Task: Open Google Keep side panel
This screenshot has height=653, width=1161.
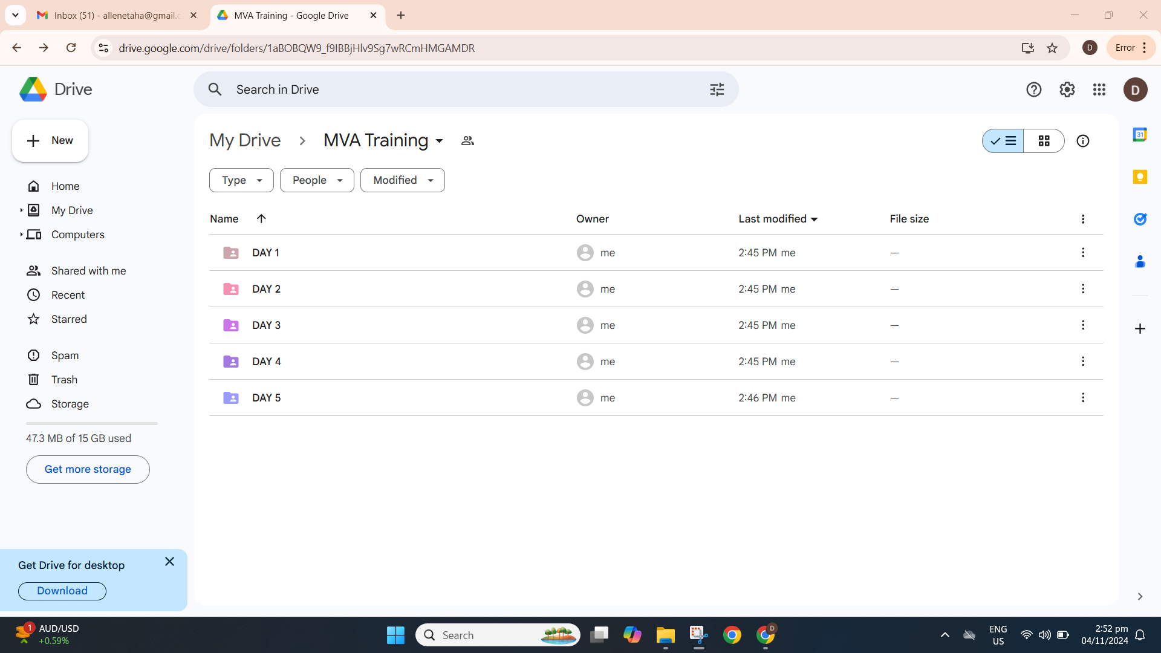Action: pos(1140,177)
